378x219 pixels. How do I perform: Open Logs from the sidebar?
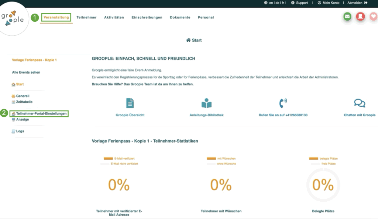[20, 131]
